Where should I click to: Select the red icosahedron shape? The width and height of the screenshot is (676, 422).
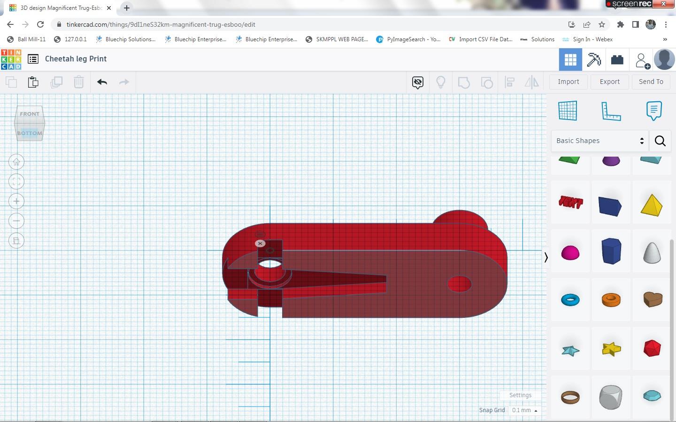click(652, 348)
